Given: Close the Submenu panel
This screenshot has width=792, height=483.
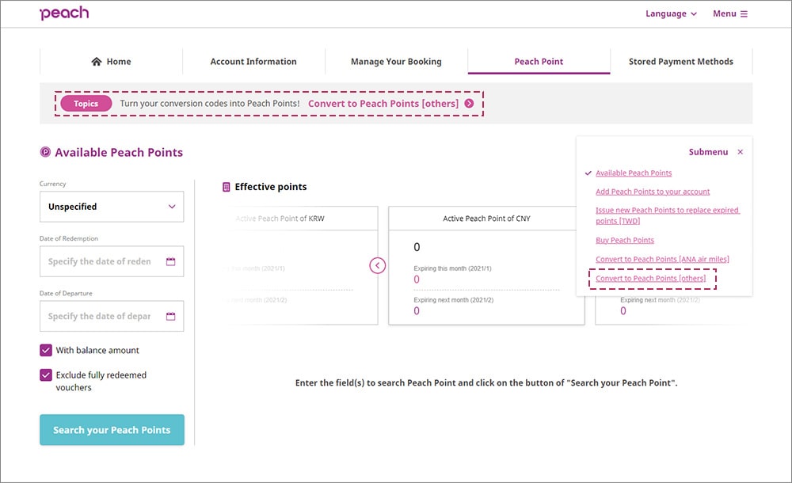Looking at the screenshot, I should tap(740, 151).
